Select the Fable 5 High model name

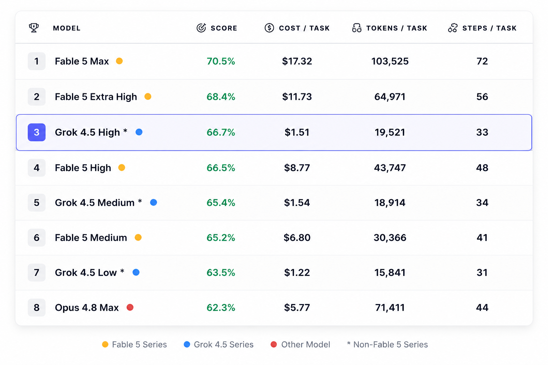(x=83, y=168)
